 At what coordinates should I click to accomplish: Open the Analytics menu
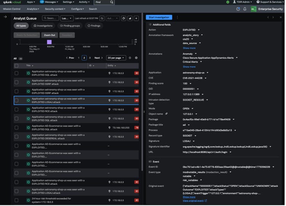[x=33, y=9]
